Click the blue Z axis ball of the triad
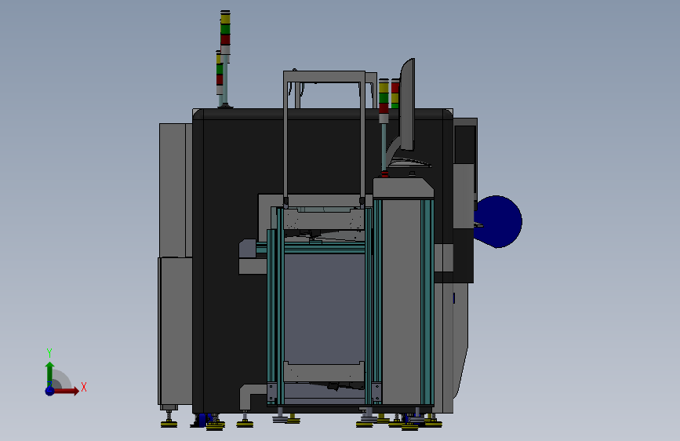This screenshot has width=680, height=441. tap(50, 391)
